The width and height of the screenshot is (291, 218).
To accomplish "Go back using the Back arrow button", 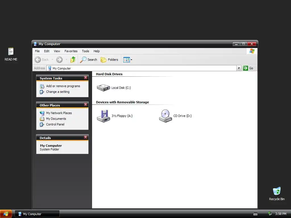I will coord(38,60).
